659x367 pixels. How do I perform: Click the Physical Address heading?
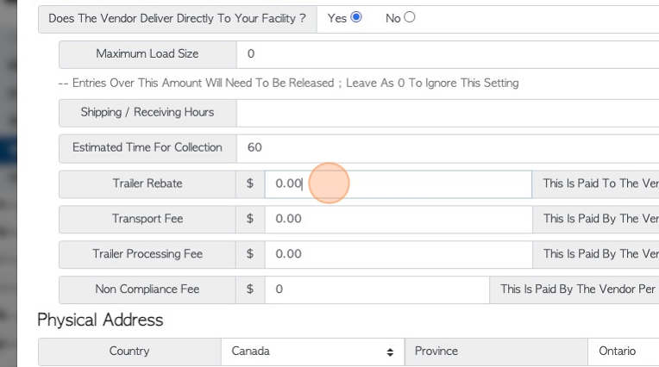click(x=100, y=320)
